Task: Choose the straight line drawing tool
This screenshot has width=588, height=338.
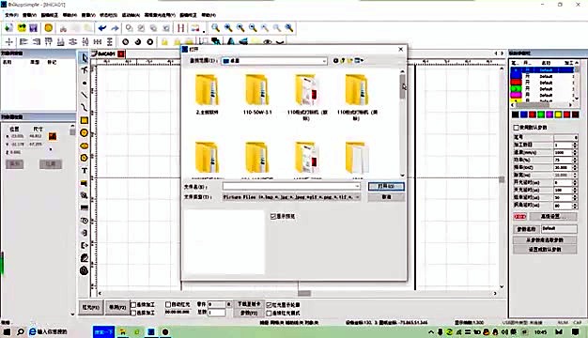Action: coord(85,95)
